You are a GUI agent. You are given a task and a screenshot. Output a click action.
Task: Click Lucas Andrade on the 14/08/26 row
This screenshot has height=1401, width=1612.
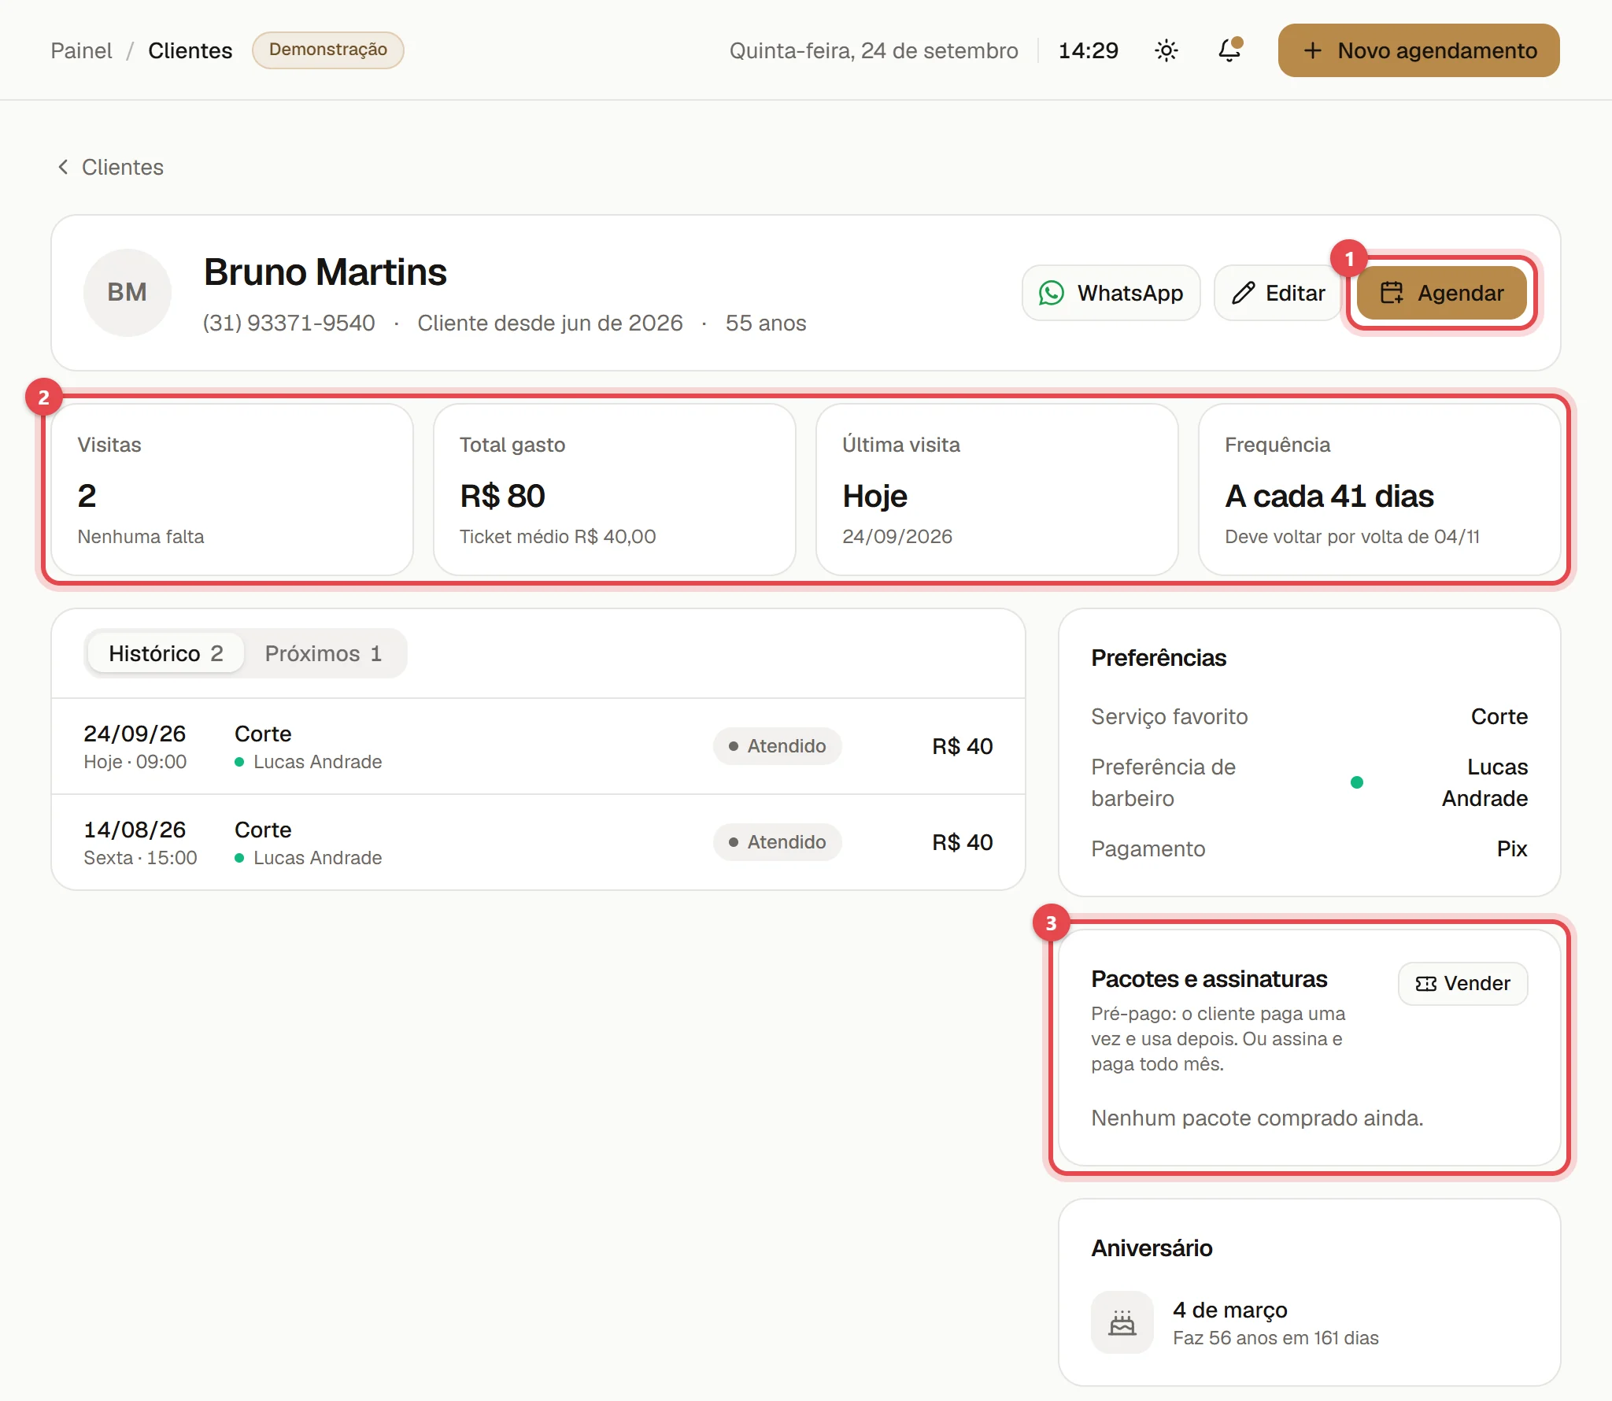(318, 858)
